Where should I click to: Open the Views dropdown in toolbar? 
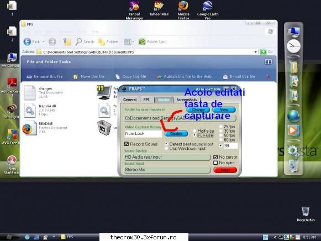(x=129, y=42)
